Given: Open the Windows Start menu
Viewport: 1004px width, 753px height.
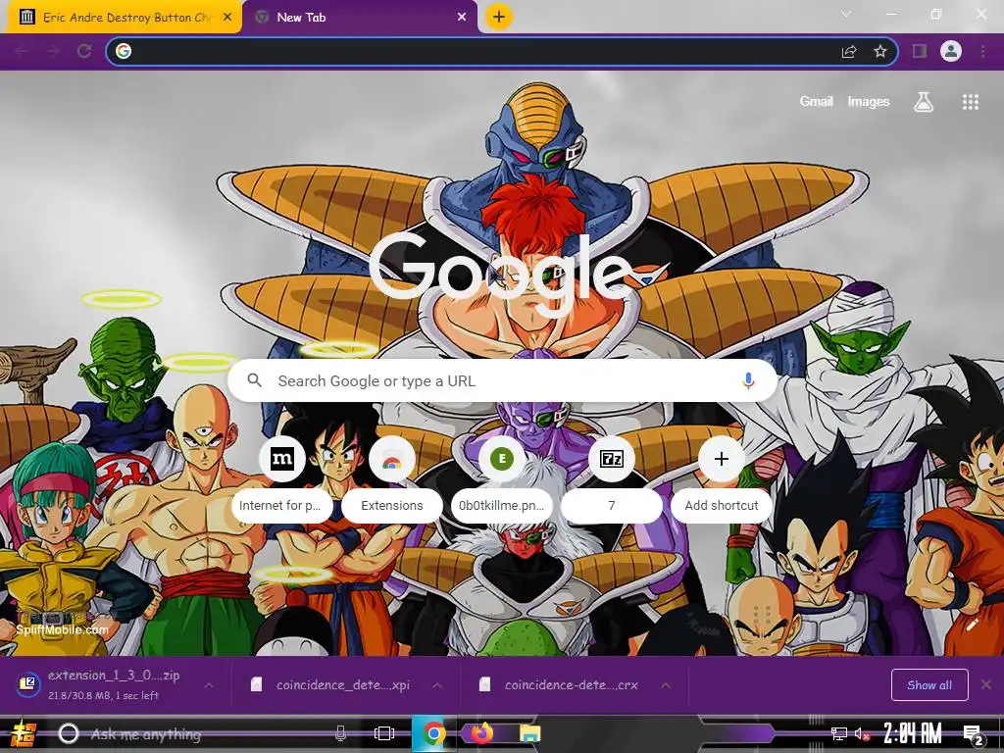Looking at the screenshot, I should (24, 733).
